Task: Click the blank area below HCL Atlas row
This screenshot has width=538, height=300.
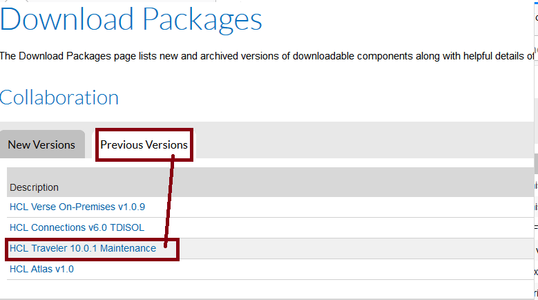Action: click(x=268, y=289)
